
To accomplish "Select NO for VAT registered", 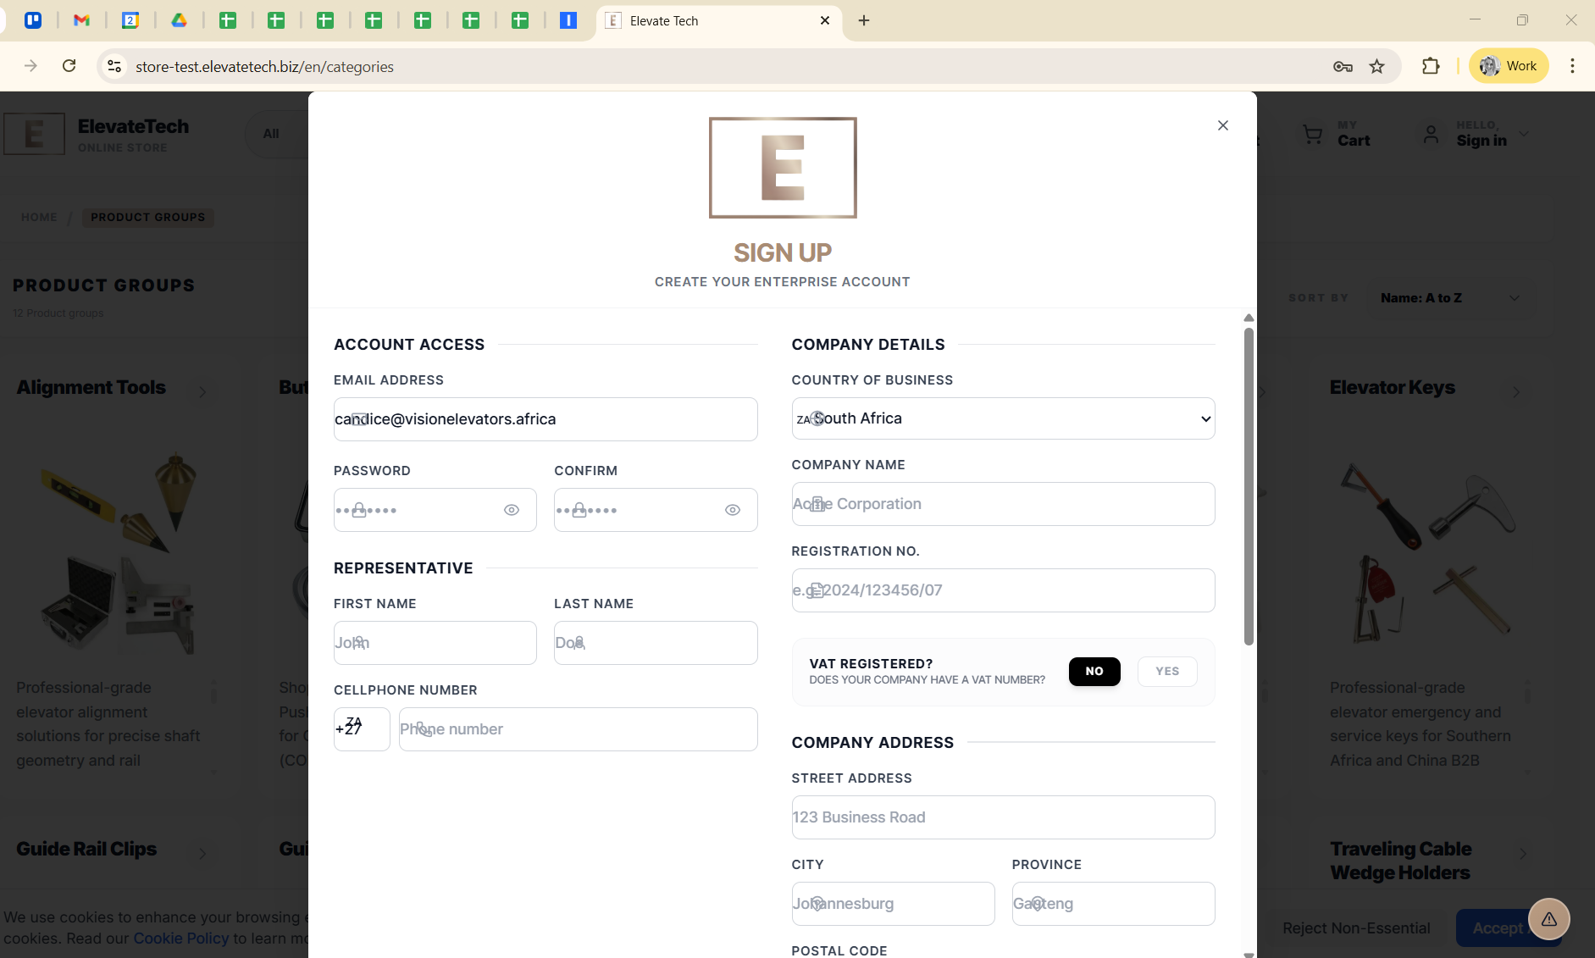I will pos(1094,671).
